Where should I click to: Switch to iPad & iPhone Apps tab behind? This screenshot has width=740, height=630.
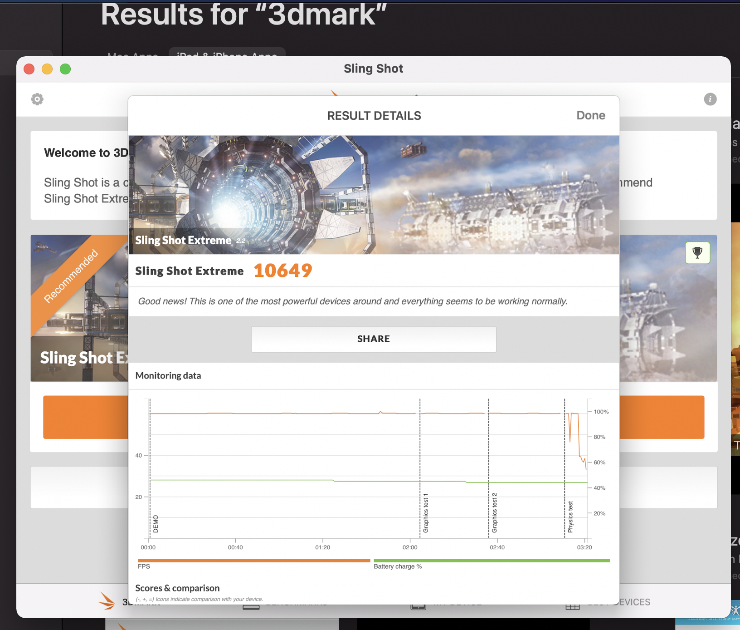[227, 53]
